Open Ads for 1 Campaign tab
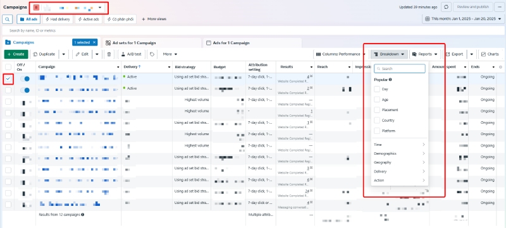506x228 pixels. 231,43
